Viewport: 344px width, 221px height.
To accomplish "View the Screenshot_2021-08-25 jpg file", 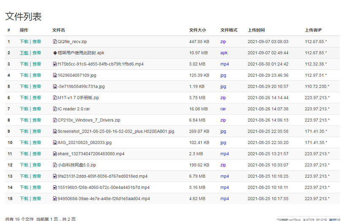I will pyautogui.click(x=37, y=131).
